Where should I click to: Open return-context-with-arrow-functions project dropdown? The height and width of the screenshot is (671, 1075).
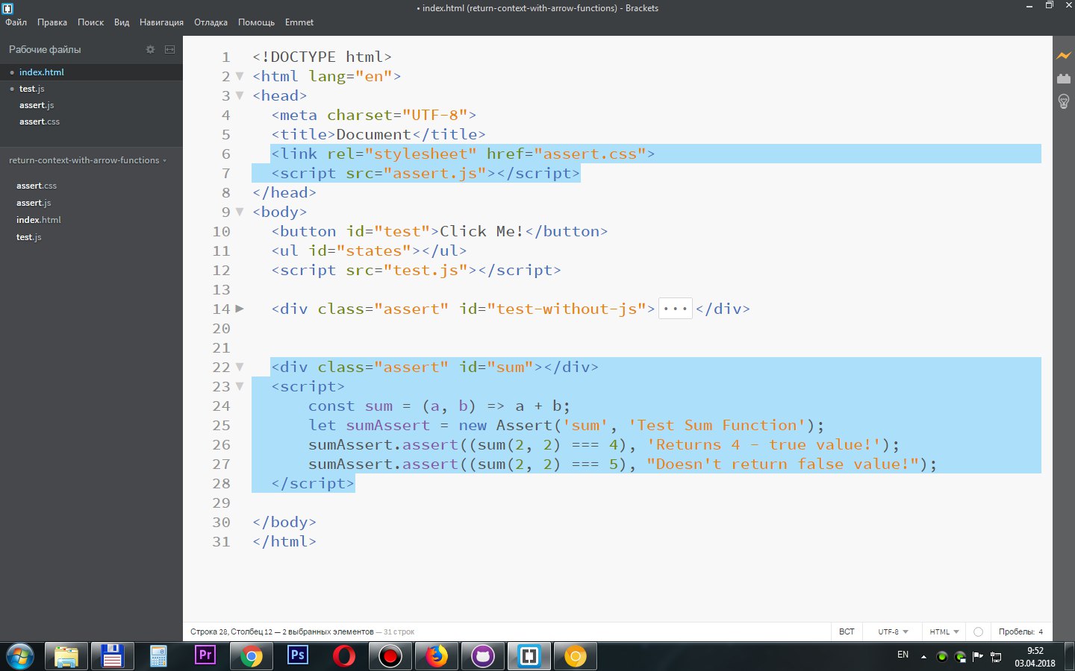(87, 160)
